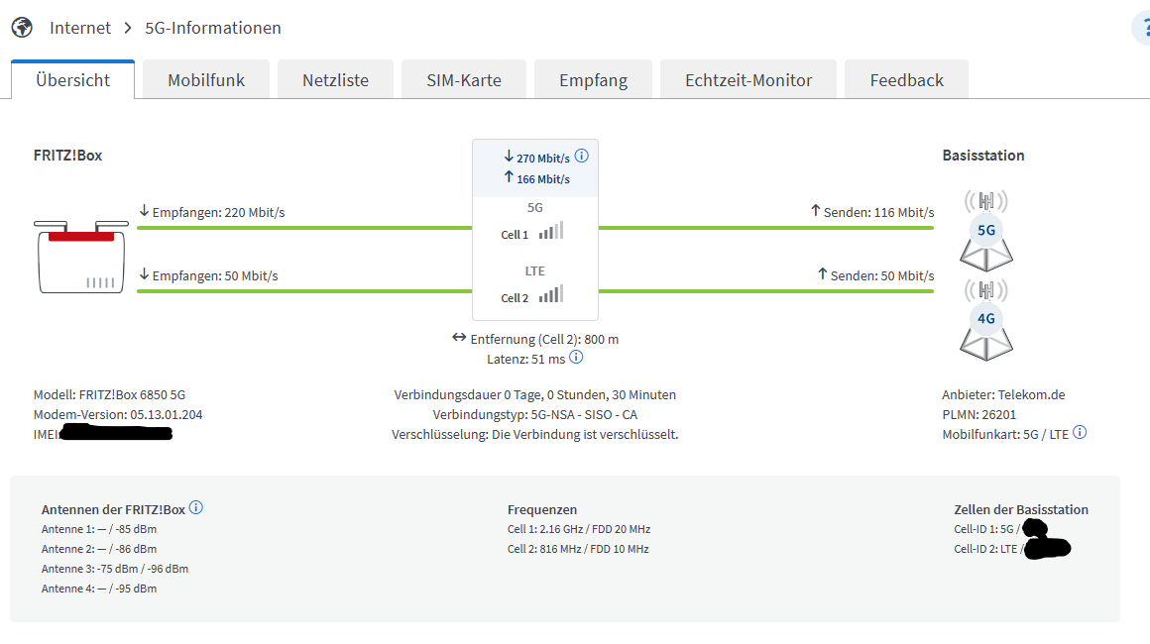The width and height of the screenshot is (1150, 644).
Task: Click Cell 1 signal strength bars
Action: point(551,231)
